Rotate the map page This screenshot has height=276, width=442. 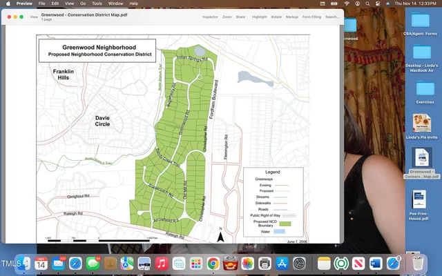pos(276,17)
